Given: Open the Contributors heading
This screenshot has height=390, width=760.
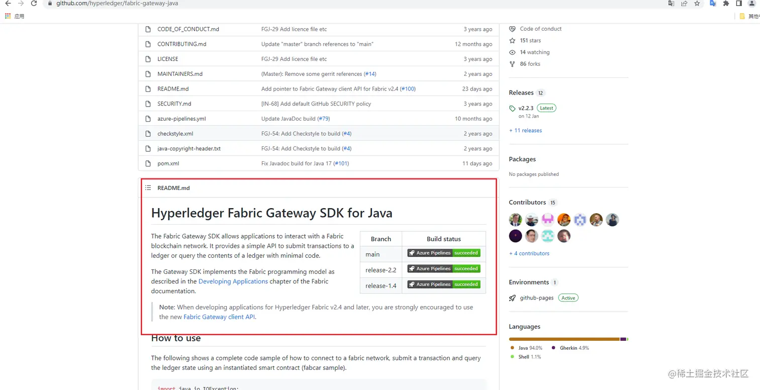Looking at the screenshot, I should pyautogui.click(x=527, y=202).
